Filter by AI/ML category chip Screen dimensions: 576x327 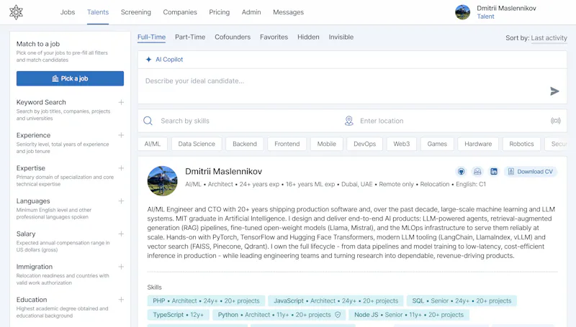coord(153,144)
